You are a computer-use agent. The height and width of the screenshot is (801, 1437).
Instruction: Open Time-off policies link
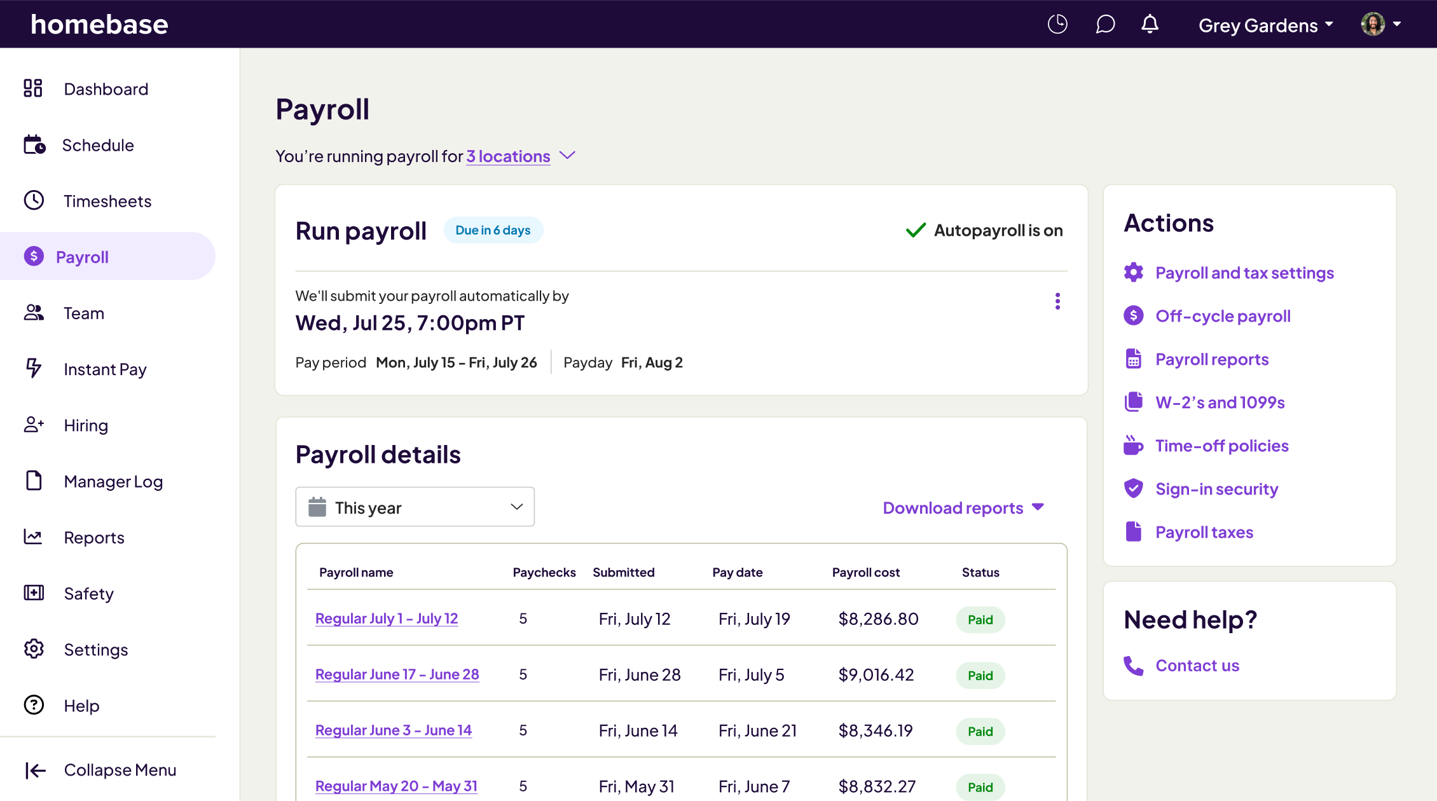coord(1221,446)
